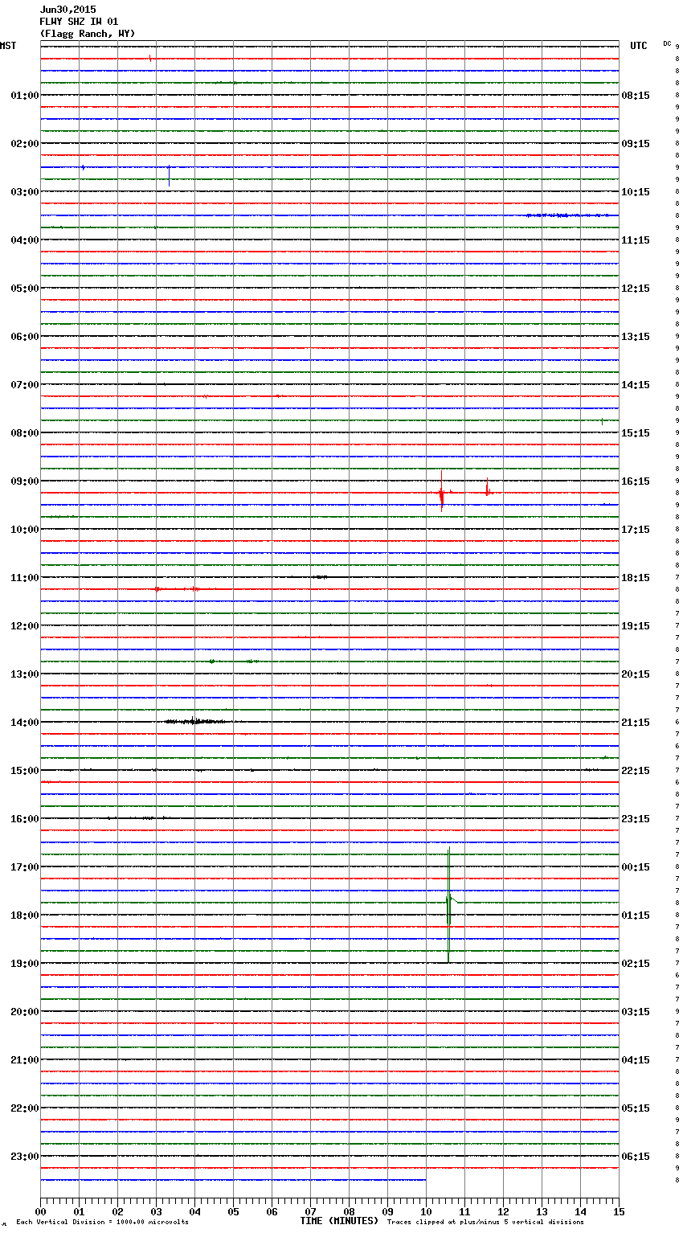Click the MST time zone header

(x=8, y=46)
